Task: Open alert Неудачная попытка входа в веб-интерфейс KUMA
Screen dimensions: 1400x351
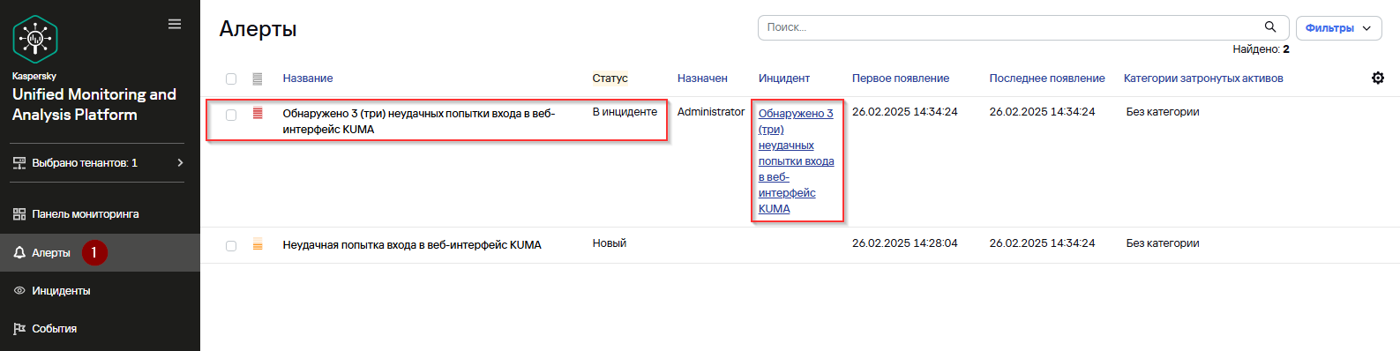Action: click(412, 244)
